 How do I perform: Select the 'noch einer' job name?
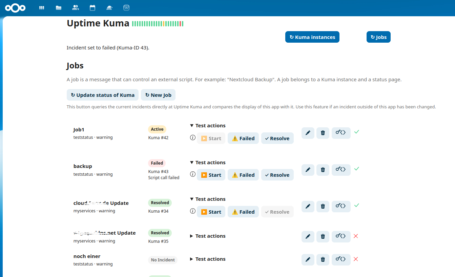tap(87, 256)
